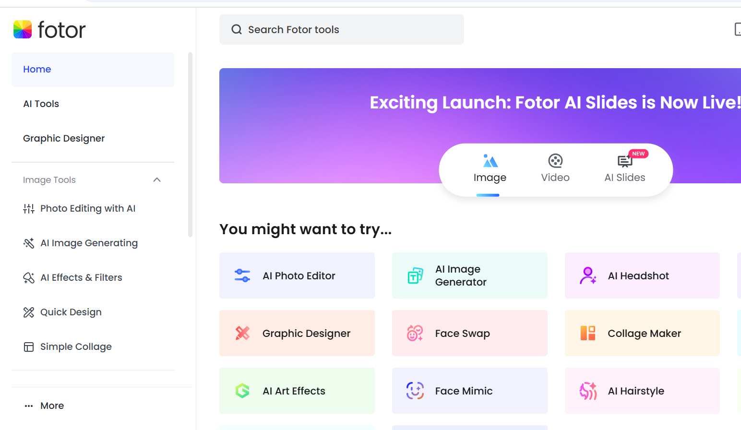The width and height of the screenshot is (741, 430).
Task: Click the magnifier icon in the search bar
Action: (237, 29)
